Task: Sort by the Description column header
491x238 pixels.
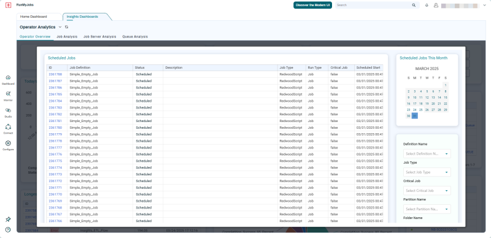Action: 220,67
